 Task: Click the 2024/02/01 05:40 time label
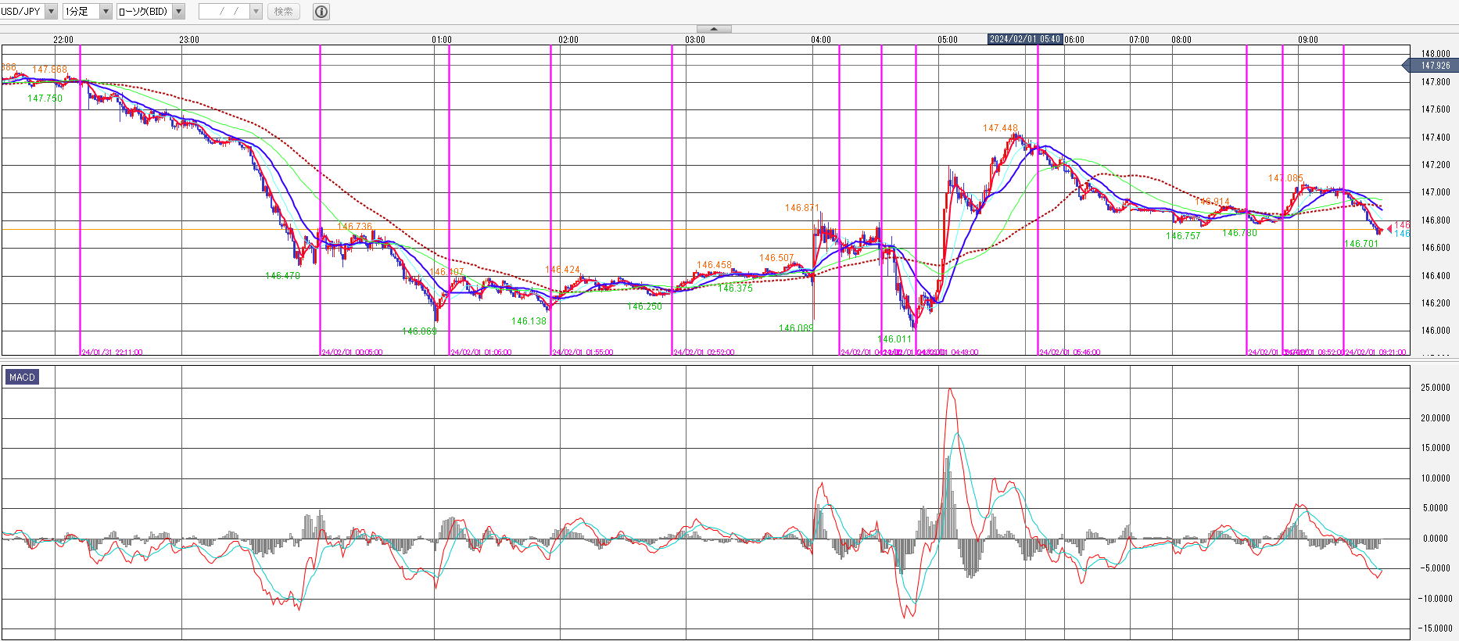1024,39
